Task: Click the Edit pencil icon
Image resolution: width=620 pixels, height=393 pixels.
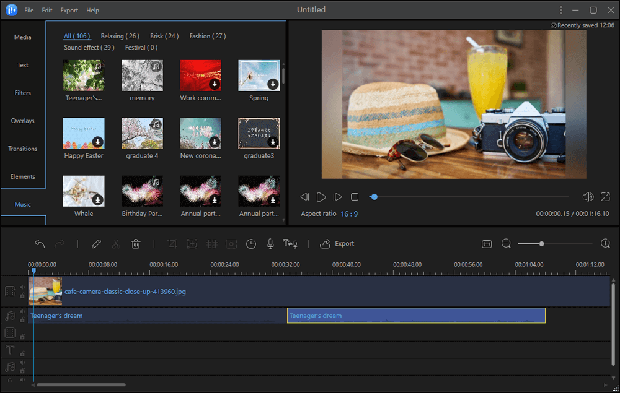Action: 97,244
